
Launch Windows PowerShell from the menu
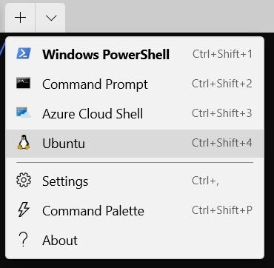135,54
